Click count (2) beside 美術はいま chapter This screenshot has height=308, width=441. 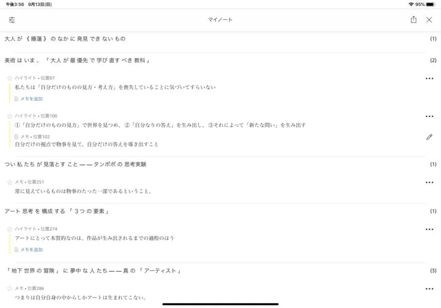click(x=433, y=61)
